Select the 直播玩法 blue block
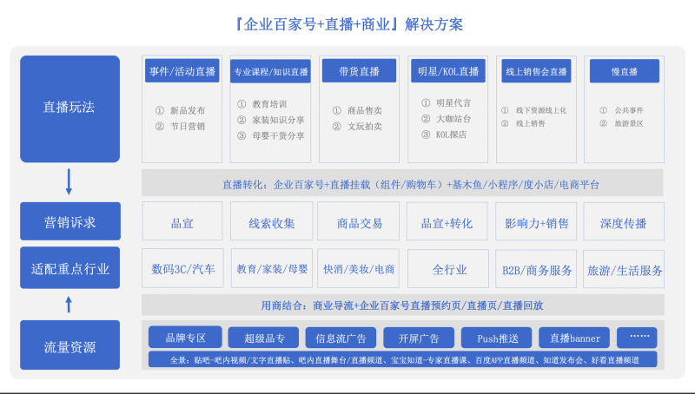Image resolution: width=695 pixels, height=394 pixels. click(69, 108)
